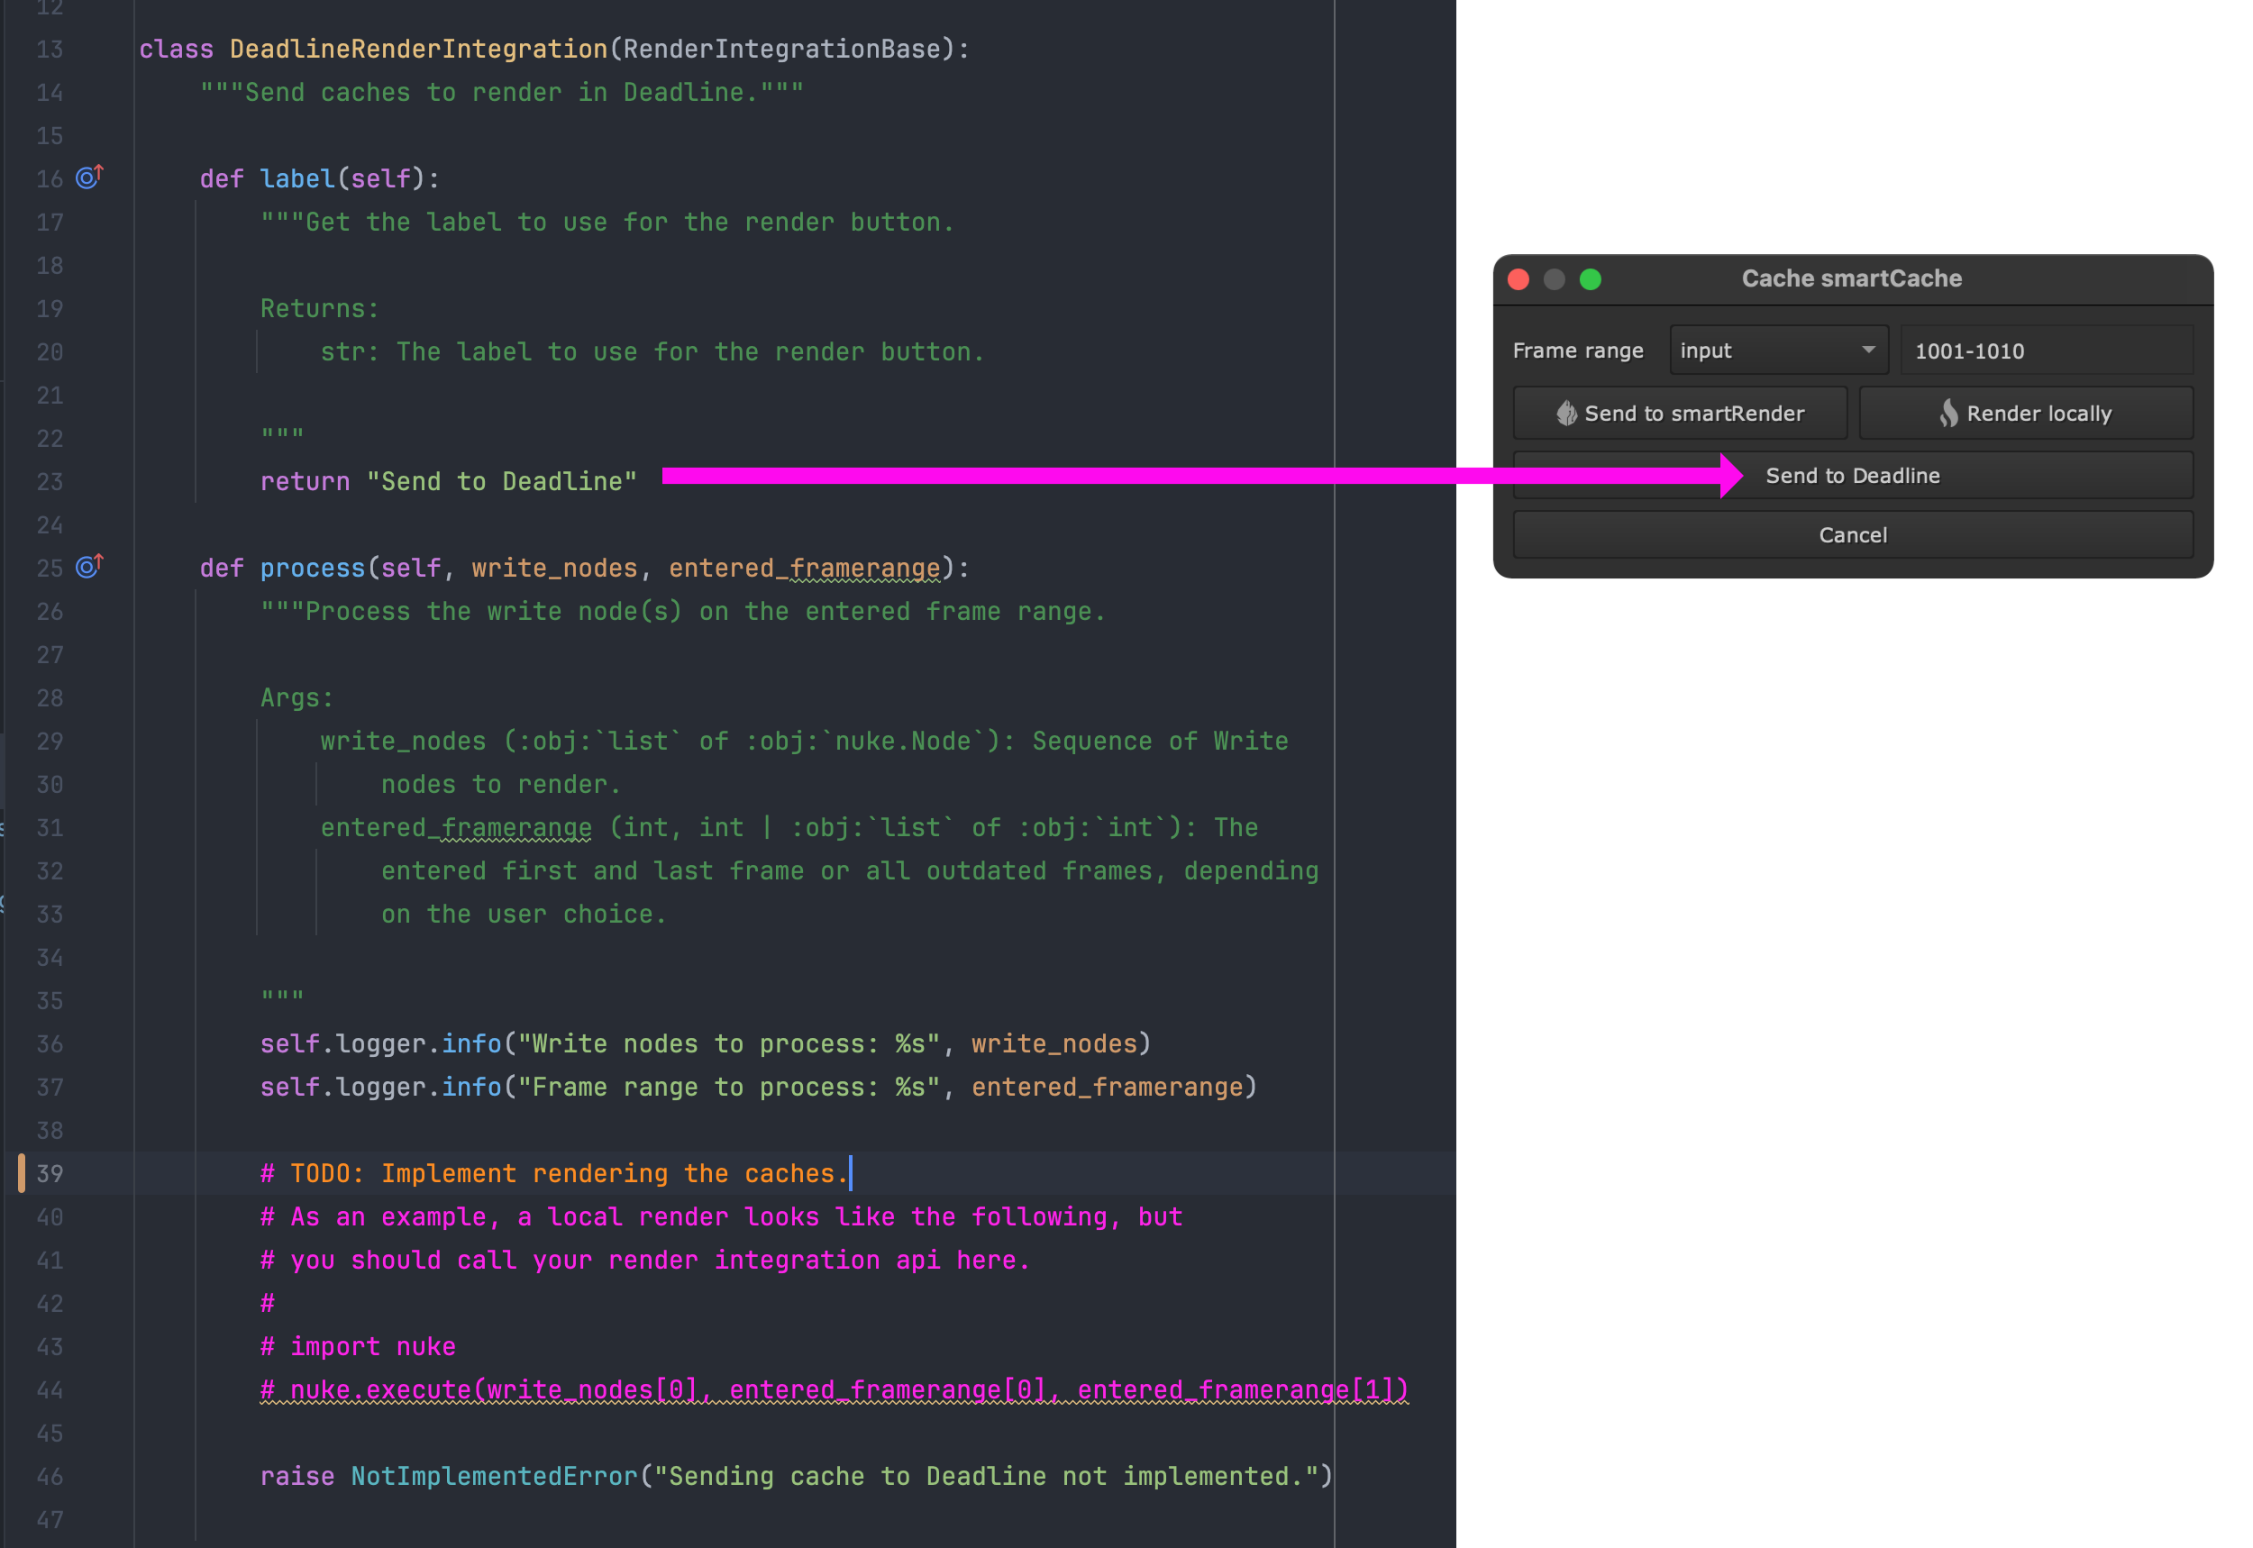2253x1548 pixels.
Task: Click the Cache smartCache dialog title bar
Action: tap(1853, 278)
